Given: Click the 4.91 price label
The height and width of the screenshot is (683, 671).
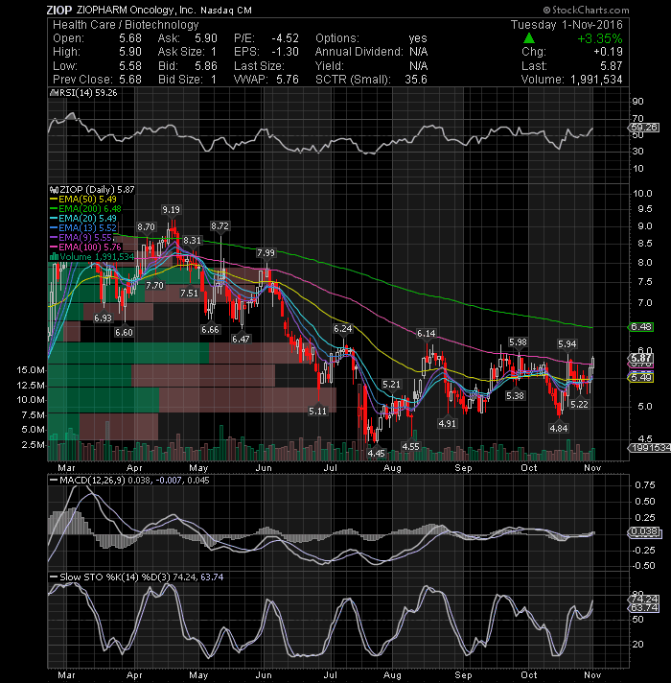Looking at the screenshot, I should pos(448,423).
